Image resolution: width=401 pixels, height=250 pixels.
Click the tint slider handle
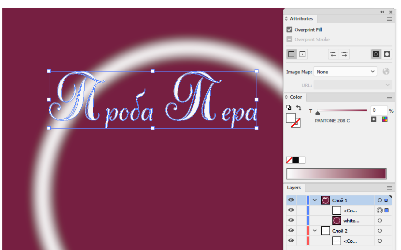point(317,113)
